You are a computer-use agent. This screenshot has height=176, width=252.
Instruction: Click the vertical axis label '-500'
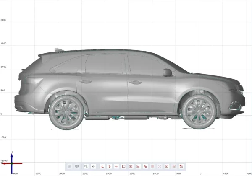point(3,137)
